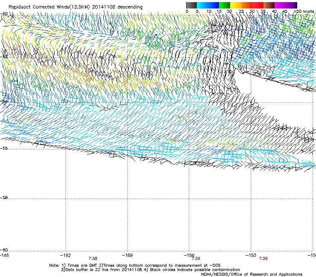Click the 7:39 time stamp near -153
This screenshot has height=277, width=316.
click(x=263, y=259)
